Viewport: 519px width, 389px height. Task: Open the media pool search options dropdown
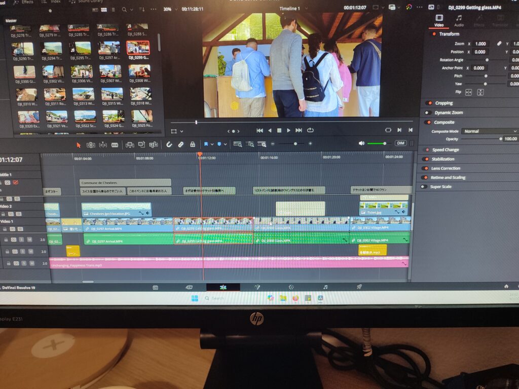pos(131,10)
